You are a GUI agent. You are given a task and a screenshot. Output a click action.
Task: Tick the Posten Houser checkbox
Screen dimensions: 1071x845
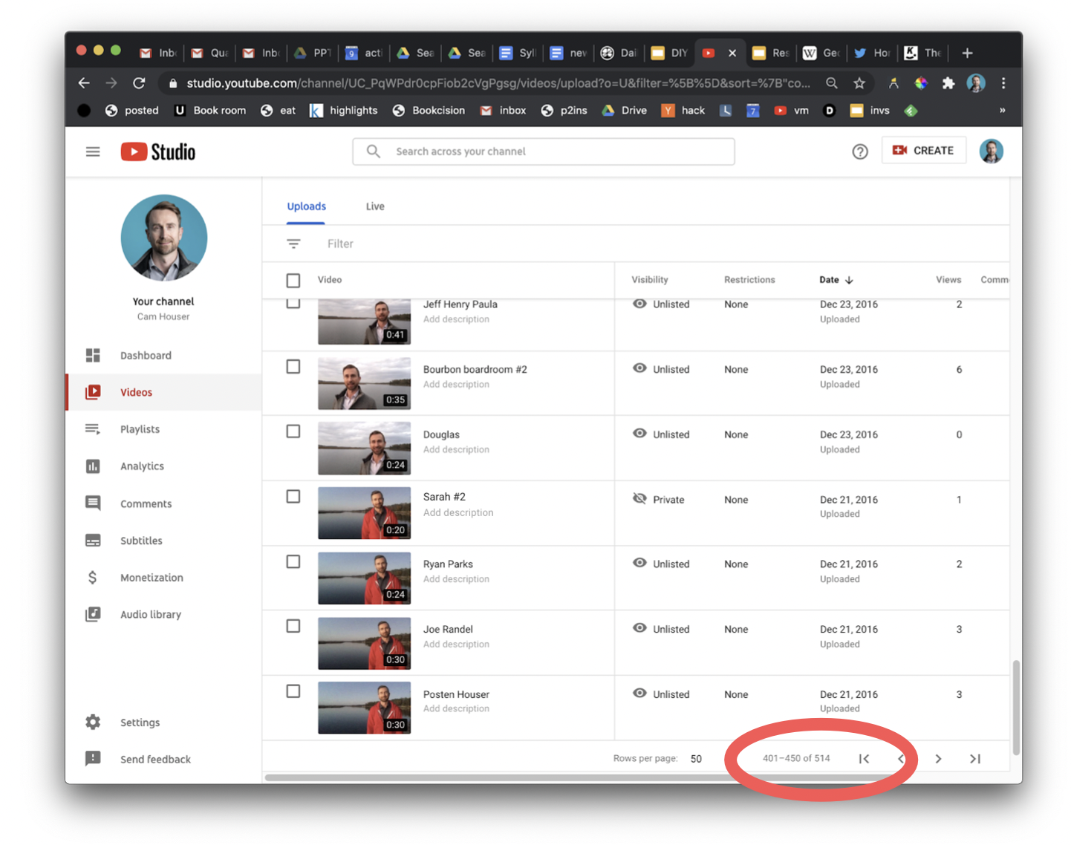point(293,691)
